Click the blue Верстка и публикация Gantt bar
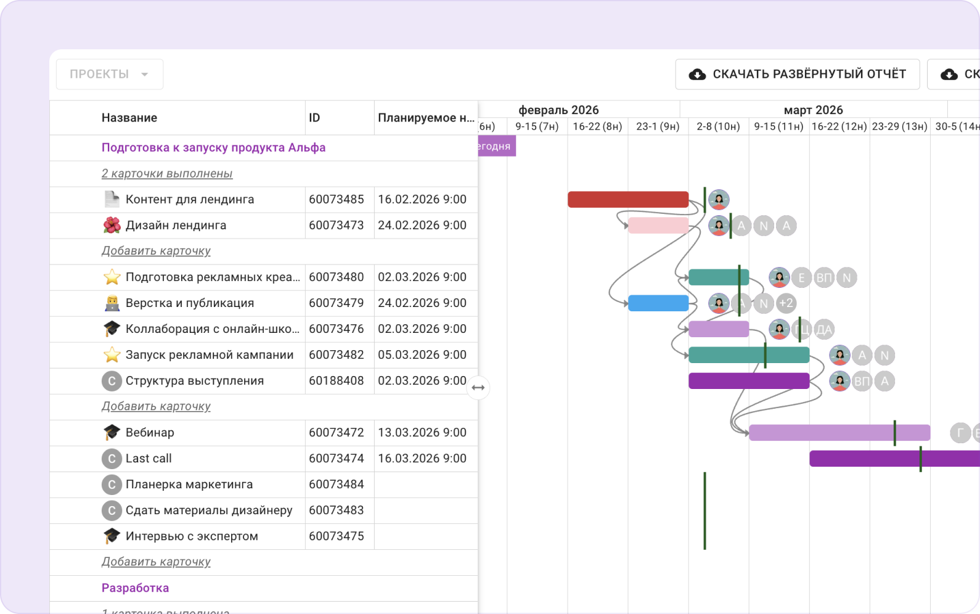The height and width of the screenshot is (614, 980). [658, 303]
